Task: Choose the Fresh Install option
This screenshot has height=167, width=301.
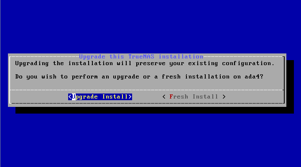Action: coord(194,96)
